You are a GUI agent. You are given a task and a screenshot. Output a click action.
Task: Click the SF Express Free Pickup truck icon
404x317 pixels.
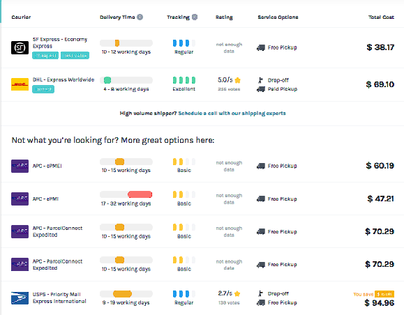(261, 47)
